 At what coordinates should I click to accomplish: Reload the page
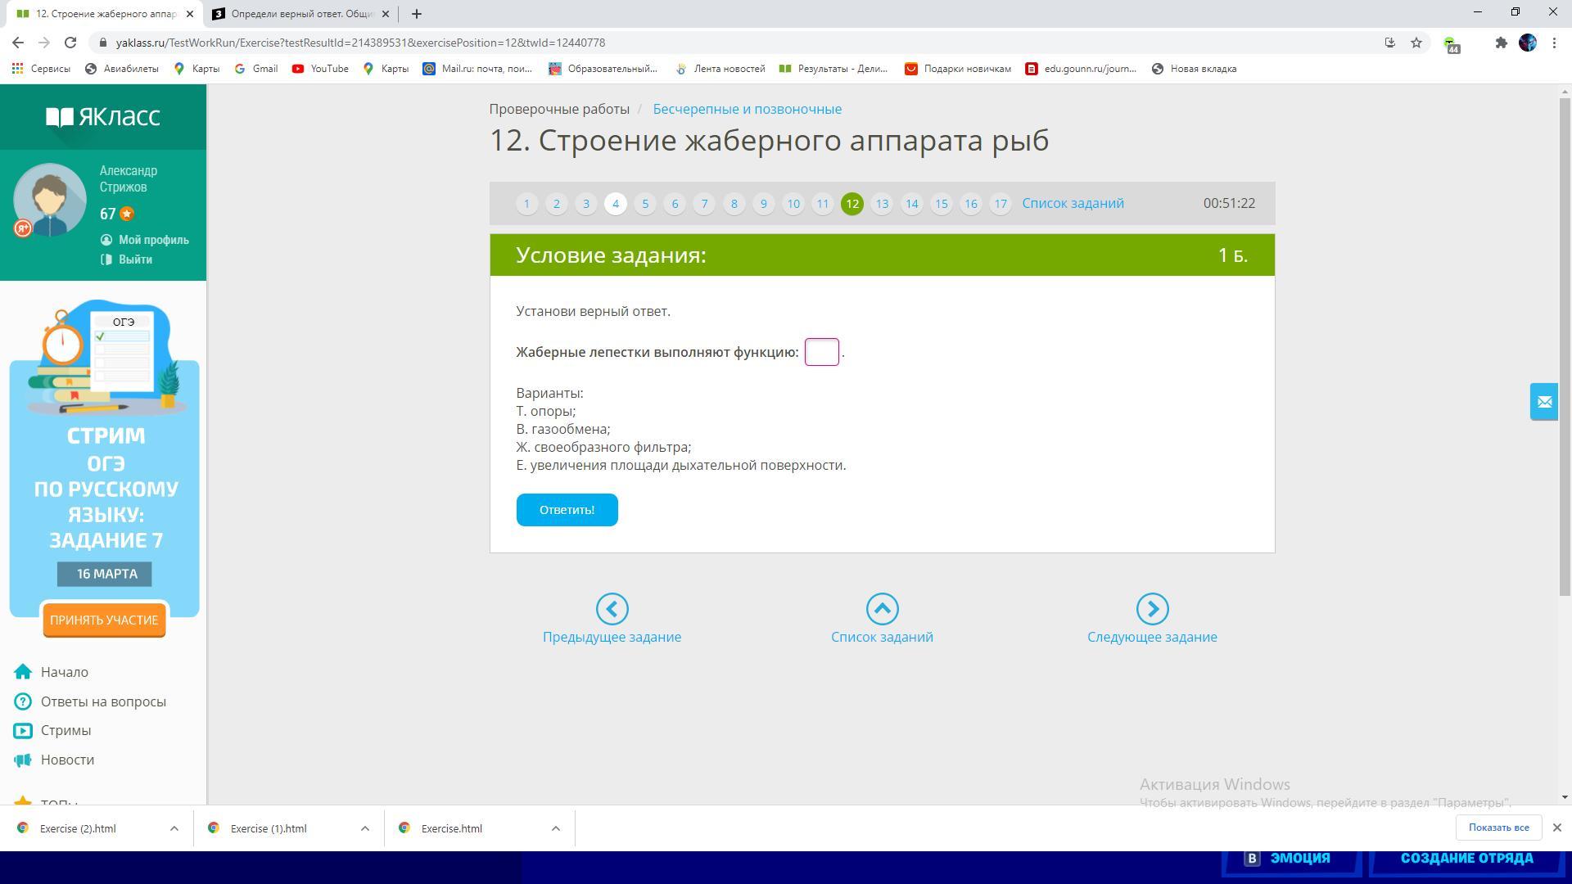[70, 43]
